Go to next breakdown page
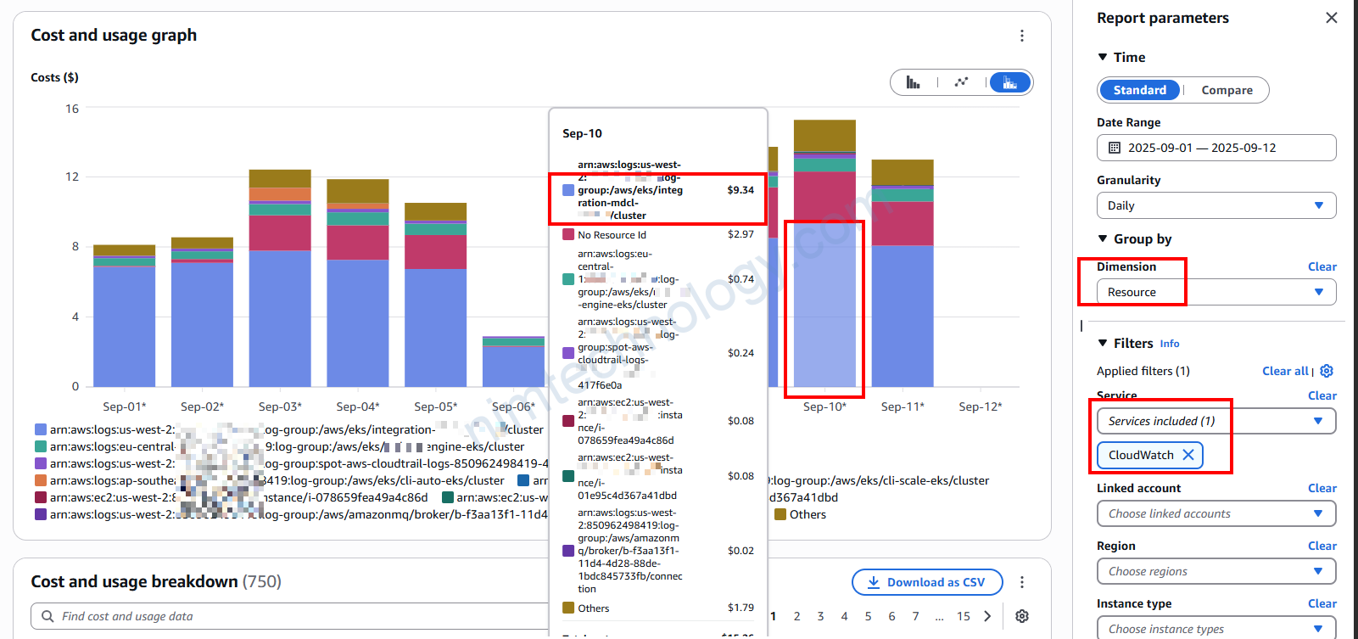 (987, 616)
